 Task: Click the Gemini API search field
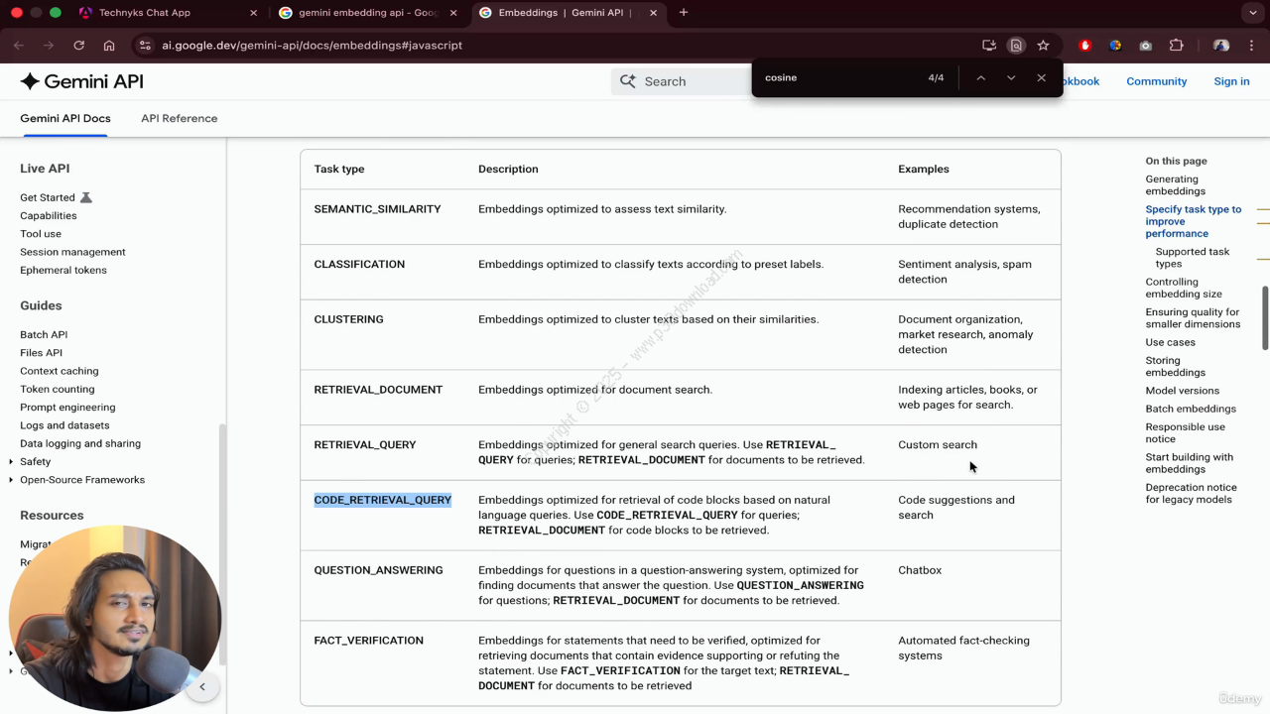pyautogui.click(x=685, y=81)
